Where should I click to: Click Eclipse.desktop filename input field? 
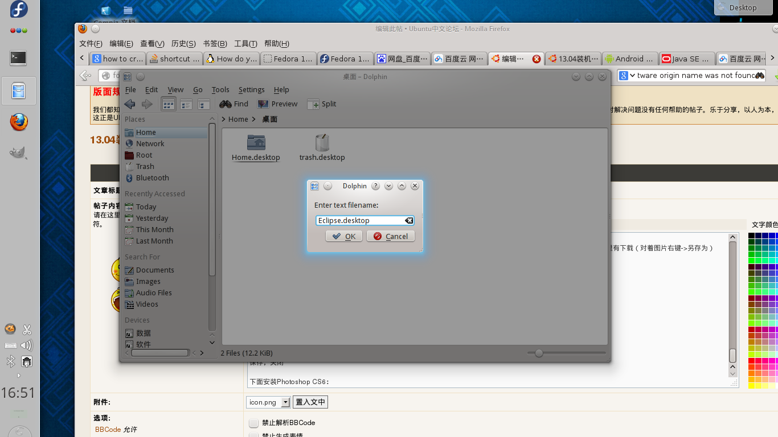[365, 221]
